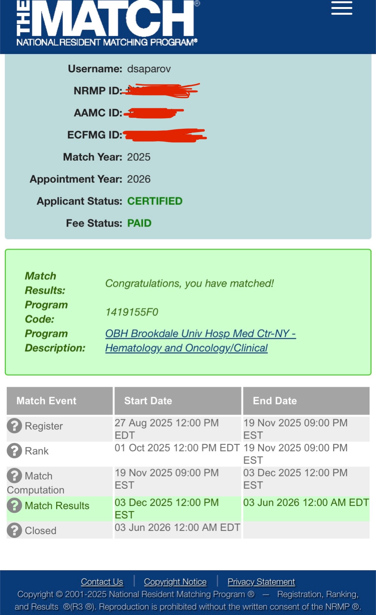This screenshot has width=376, height=615.
Task: Click the username dsaparov
Action: (149, 69)
